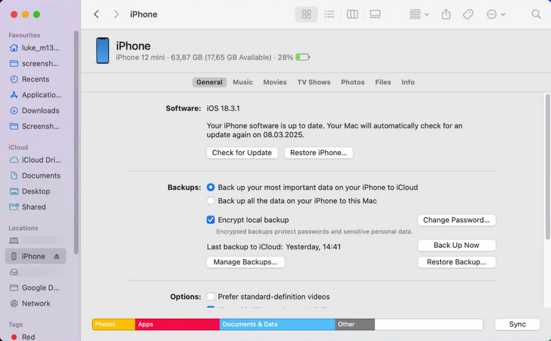The width and height of the screenshot is (551, 341).
Task: Click the iOS 18.3.1 version text
Action: click(223, 108)
